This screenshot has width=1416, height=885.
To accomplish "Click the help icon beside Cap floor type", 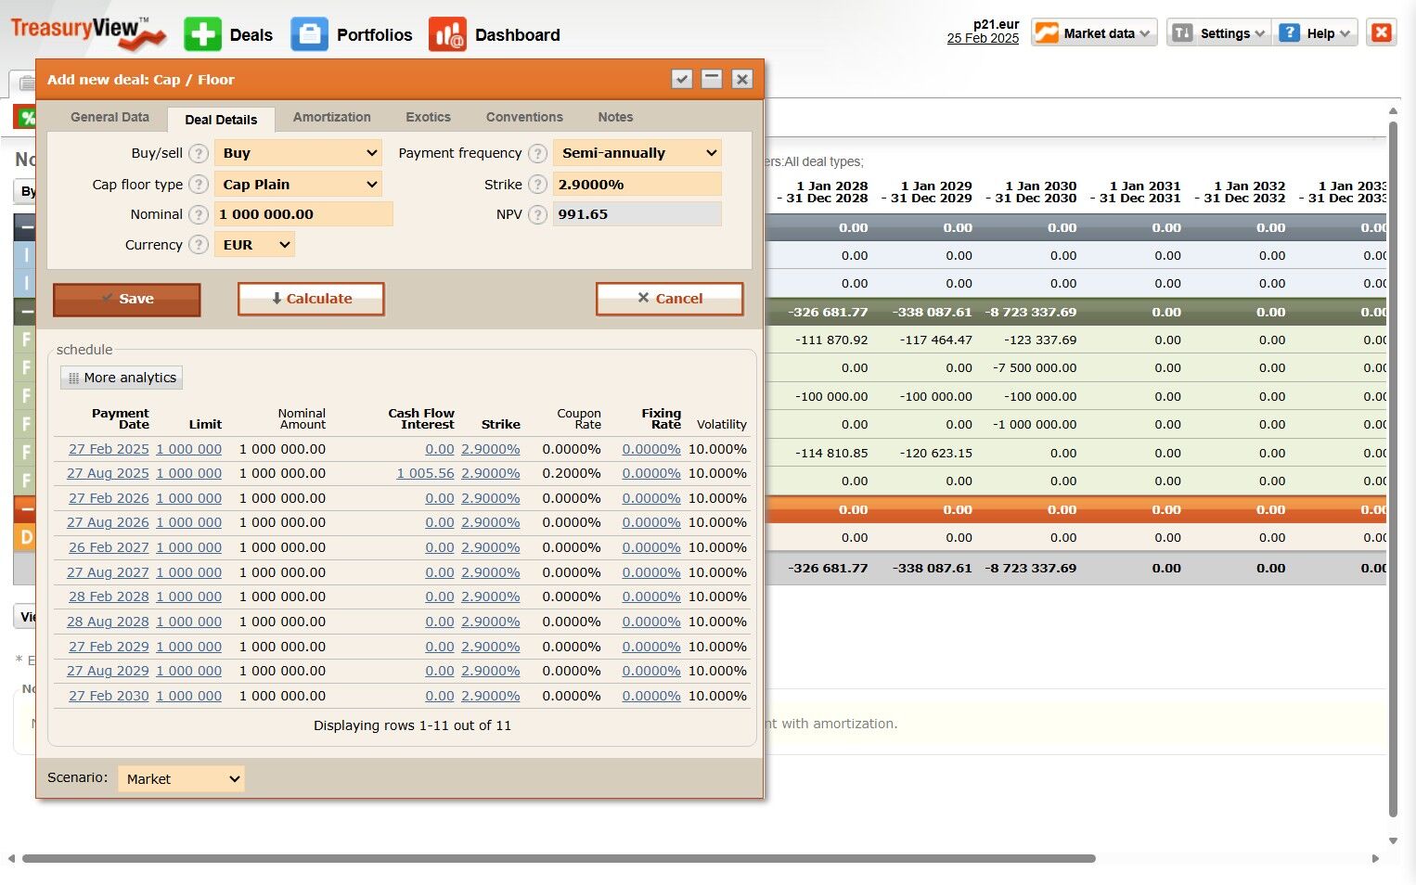I will pos(199,185).
